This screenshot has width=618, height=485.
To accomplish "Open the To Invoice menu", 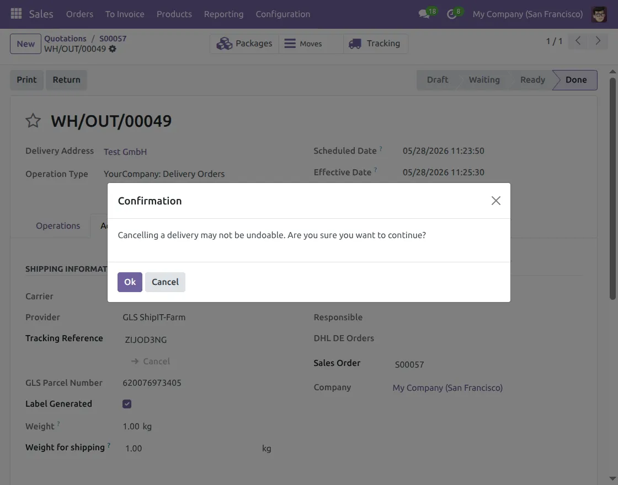I will point(125,14).
